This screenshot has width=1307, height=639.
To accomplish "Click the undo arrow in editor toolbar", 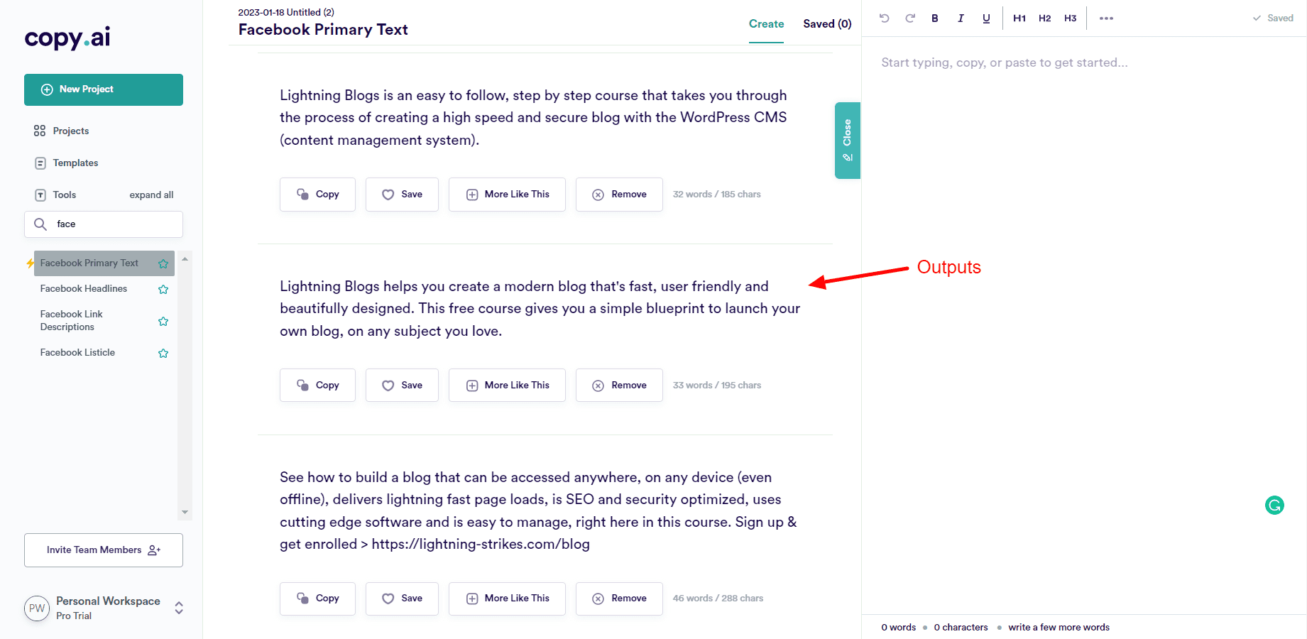I will (x=884, y=18).
